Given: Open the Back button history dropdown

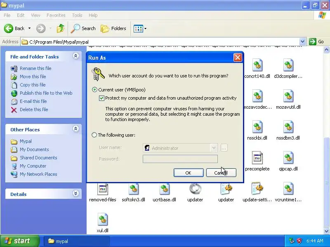Looking at the screenshot, I should pyautogui.click(x=29, y=28).
